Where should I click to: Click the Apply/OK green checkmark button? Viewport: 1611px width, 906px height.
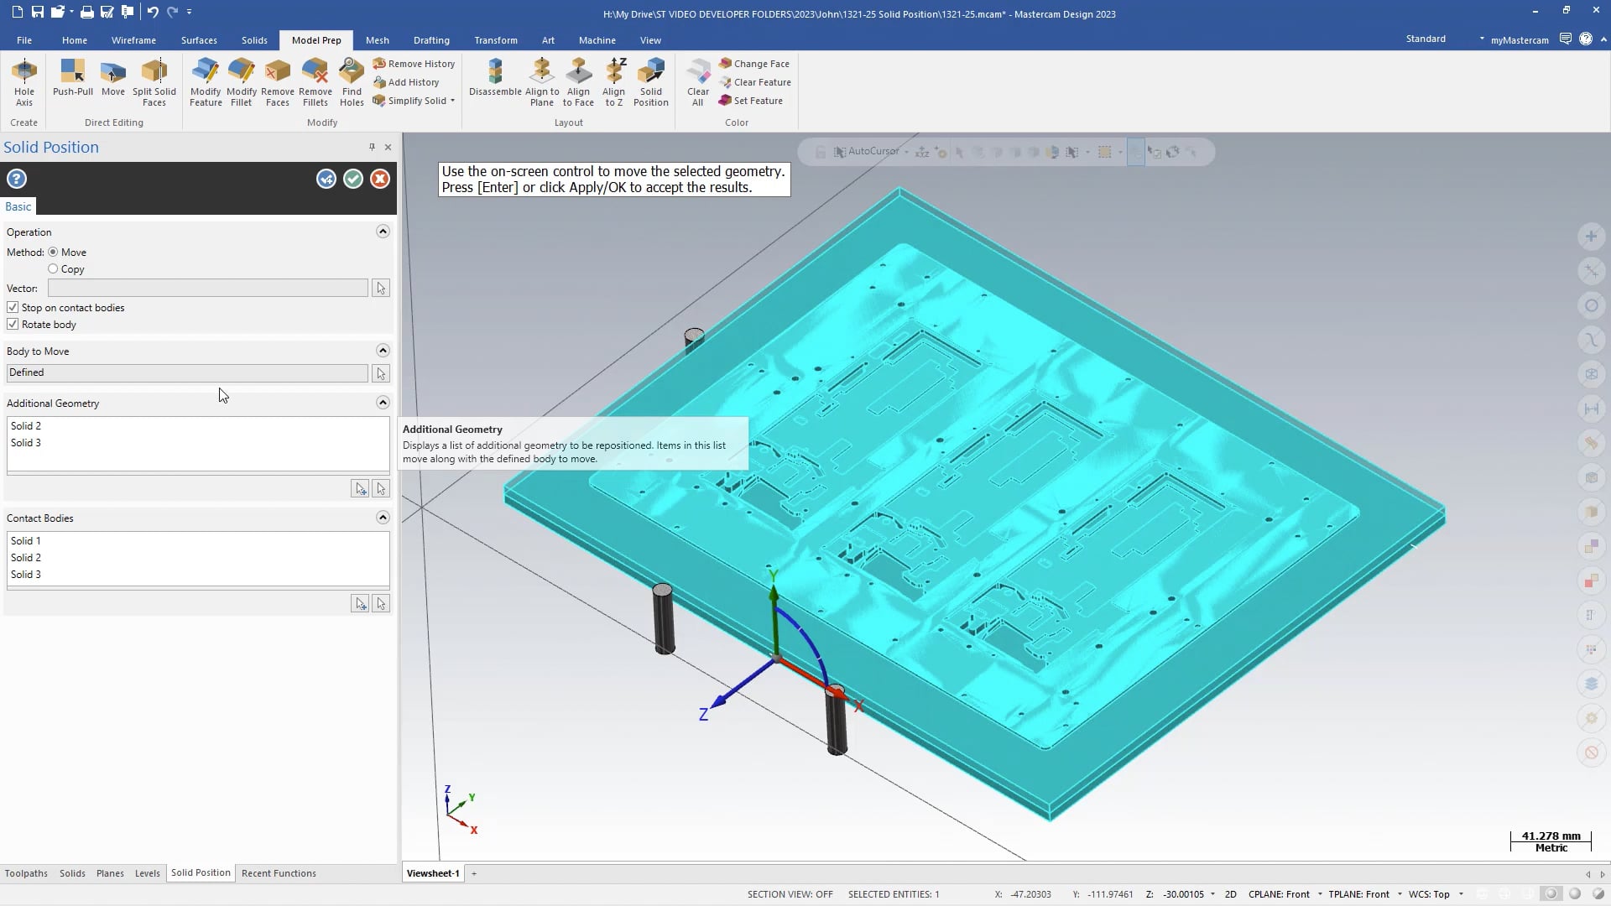coord(352,178)
